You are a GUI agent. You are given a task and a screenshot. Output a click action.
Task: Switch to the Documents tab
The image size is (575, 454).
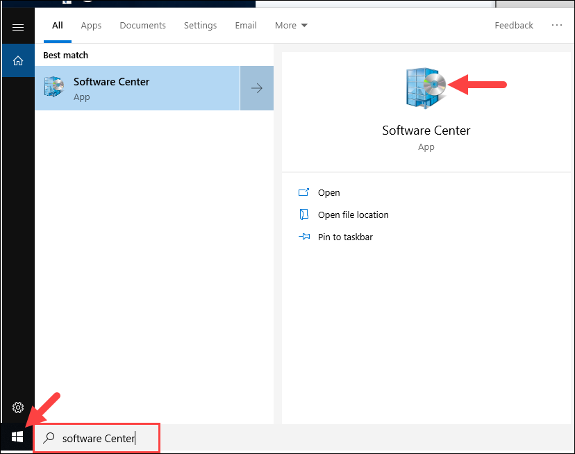142,25
